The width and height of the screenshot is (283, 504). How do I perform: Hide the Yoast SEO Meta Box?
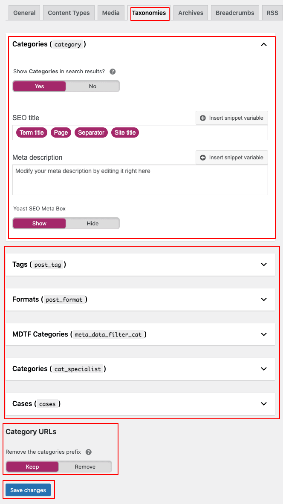click(x=92, y=223)
